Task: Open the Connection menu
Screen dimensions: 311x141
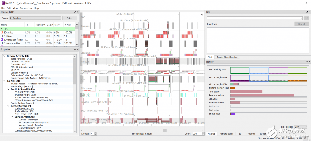Action: (26, 8)
